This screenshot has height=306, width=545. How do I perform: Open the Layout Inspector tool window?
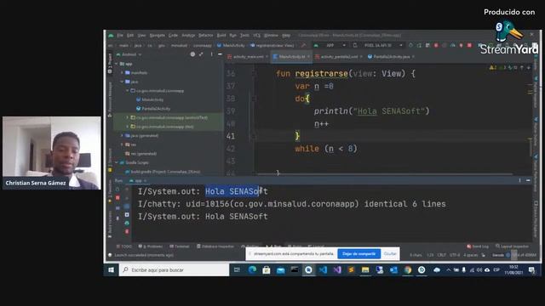click(512, 246)
